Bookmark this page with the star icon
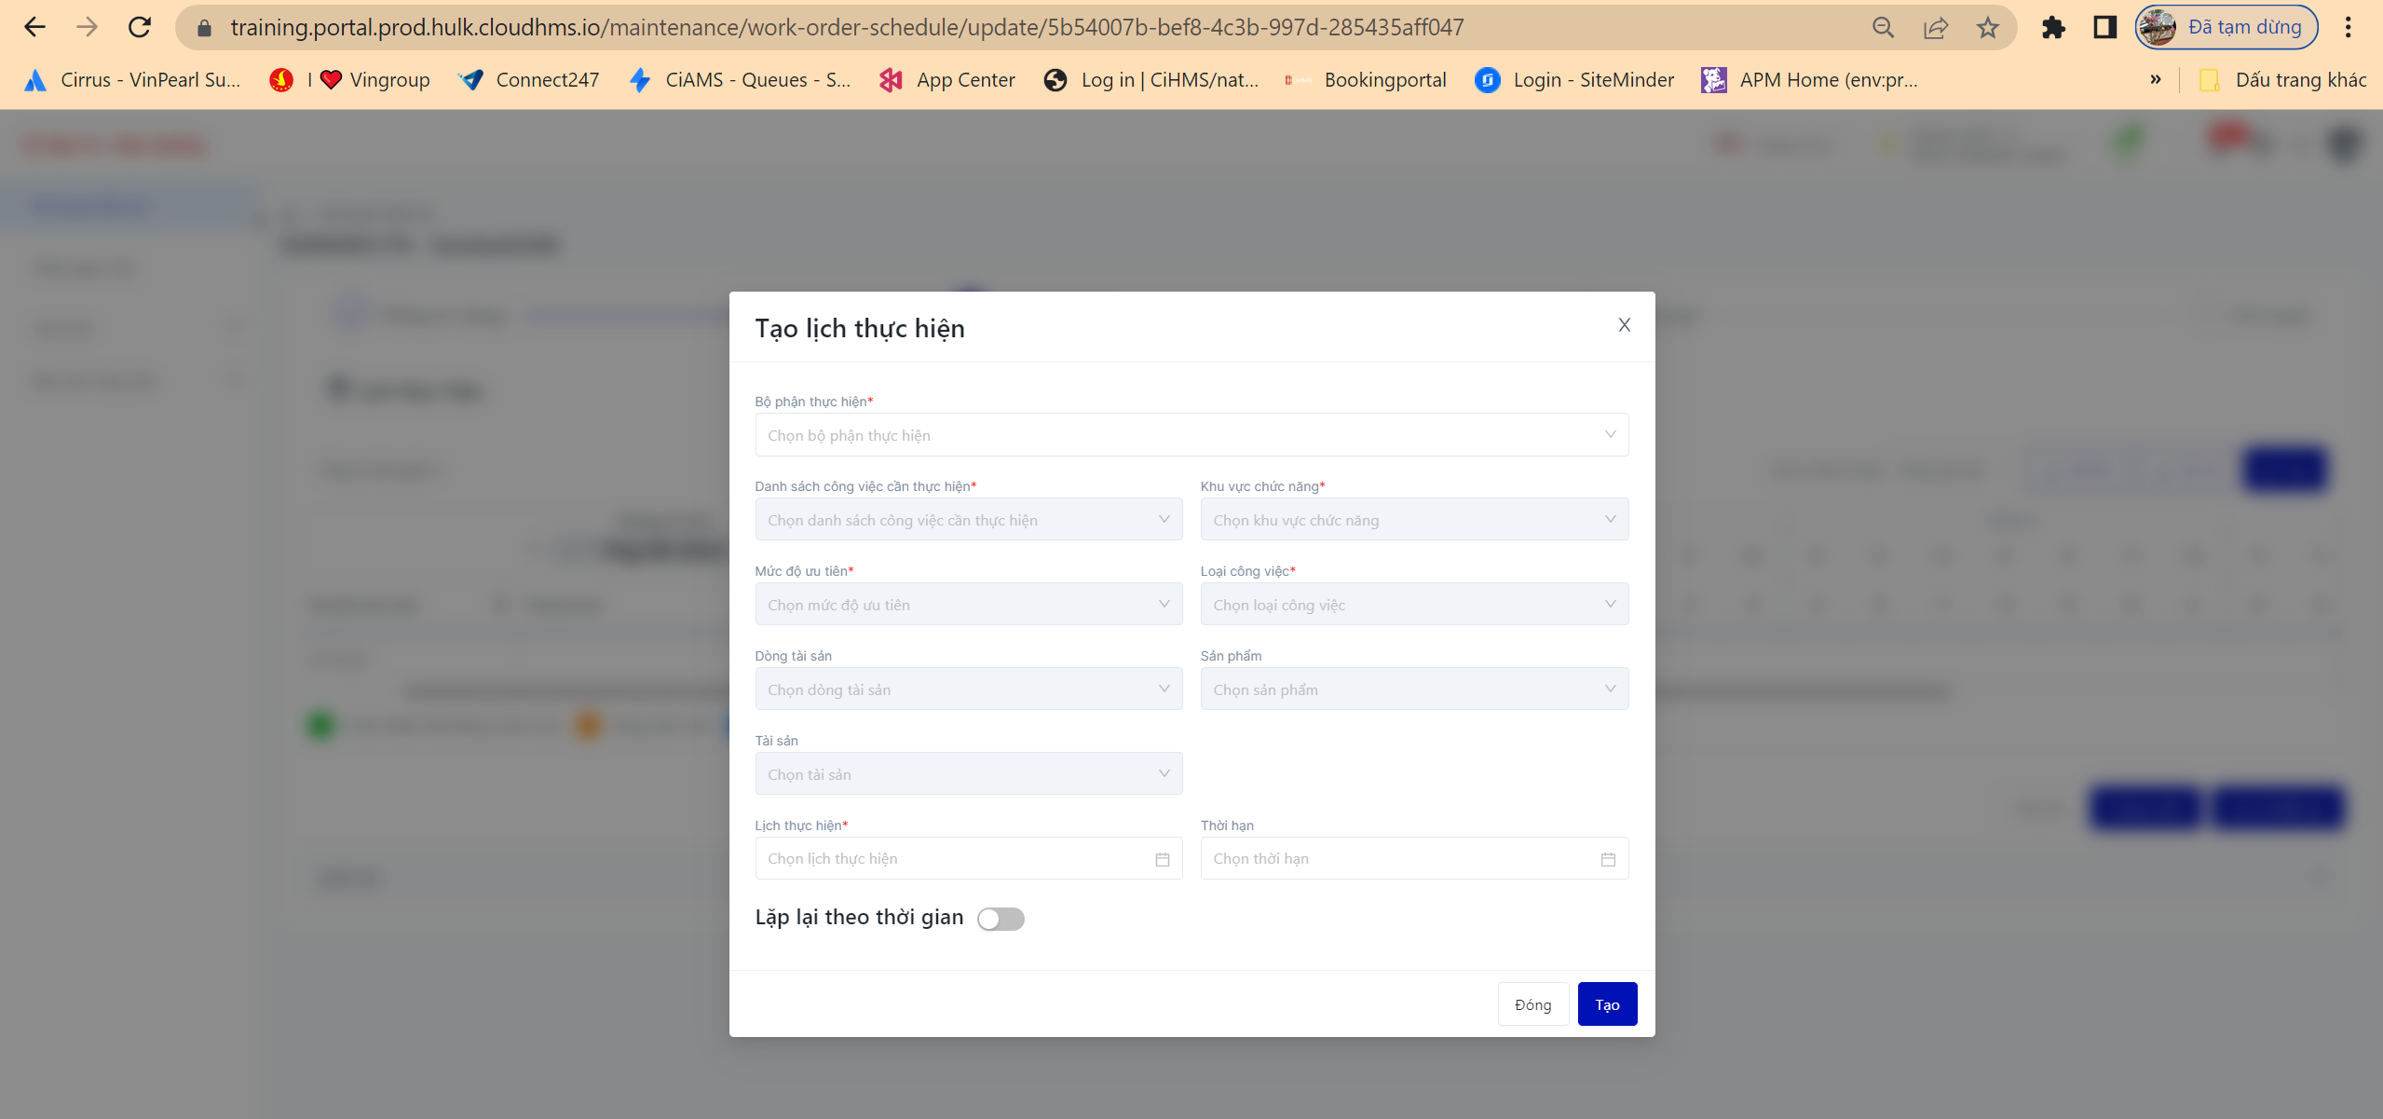 [x=1988, y=27]
